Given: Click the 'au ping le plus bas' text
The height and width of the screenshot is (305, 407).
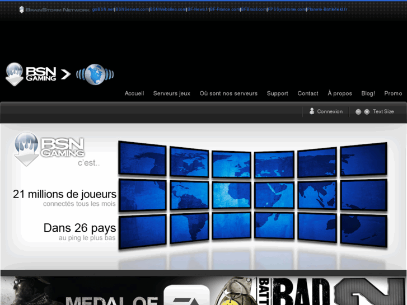Looking at the screenshot, I should point(87,238).
